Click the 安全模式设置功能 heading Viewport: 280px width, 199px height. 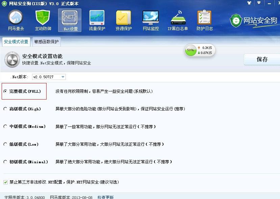tap(42, 56)
